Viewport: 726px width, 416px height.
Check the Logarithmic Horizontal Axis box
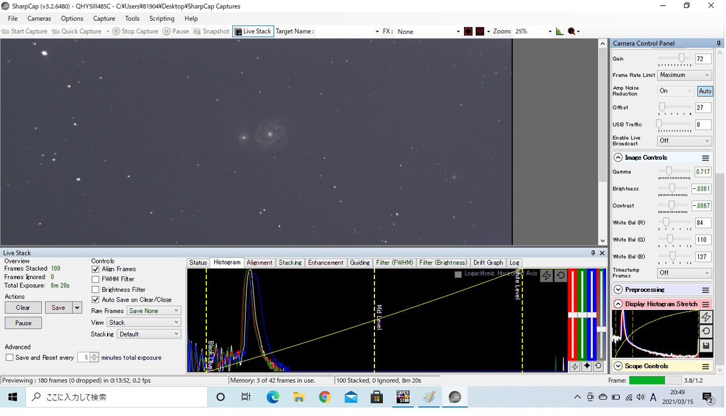(x=459, y=274)
